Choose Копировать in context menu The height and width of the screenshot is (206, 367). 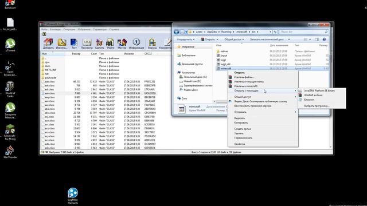(263, 122)
